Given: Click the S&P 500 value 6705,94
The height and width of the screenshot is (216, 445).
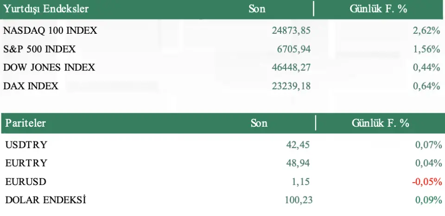Looking at the screenshot, I should coord(293,49).
